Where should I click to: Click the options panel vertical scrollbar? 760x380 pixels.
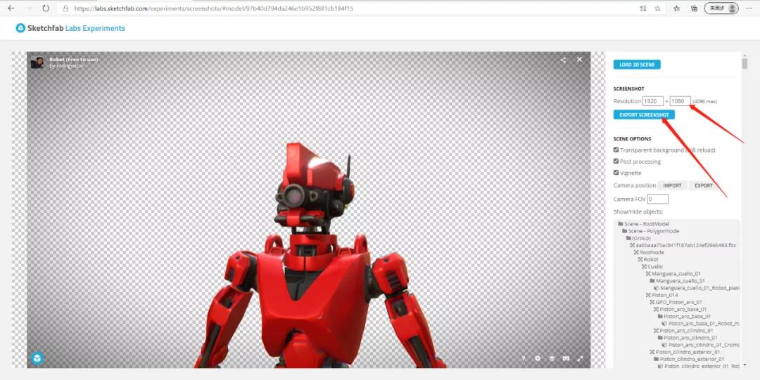pos(745,63)
